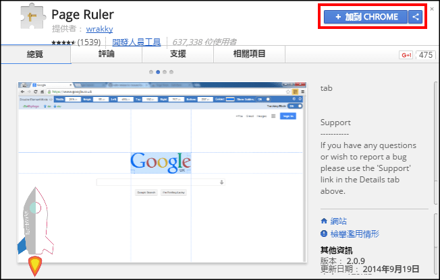Image resolution: width=440 pixels, height=280 pixels.
Task: Open the 開發人員工具 category link
Action: (136, 42)
